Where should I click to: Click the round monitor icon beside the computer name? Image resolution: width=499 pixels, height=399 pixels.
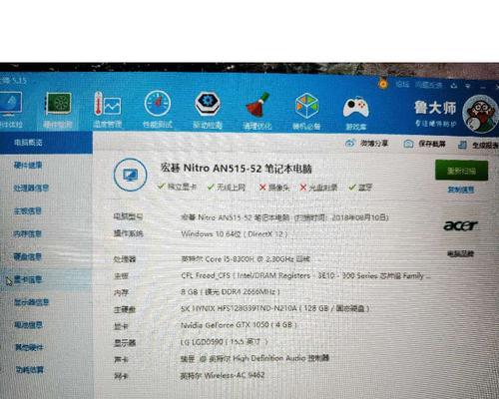point(130,175)
